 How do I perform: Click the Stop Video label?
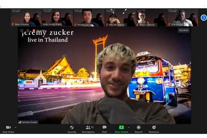tap(8, 132)
